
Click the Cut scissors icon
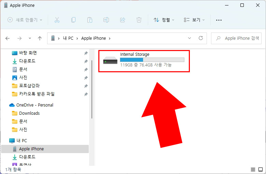pos(57,20)
